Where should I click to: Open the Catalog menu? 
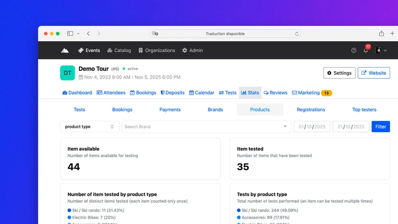119,50
